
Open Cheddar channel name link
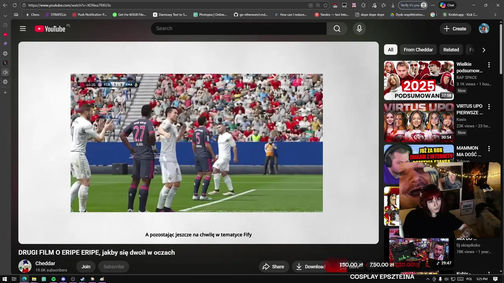pyautogui.click(x=45, y=263)
